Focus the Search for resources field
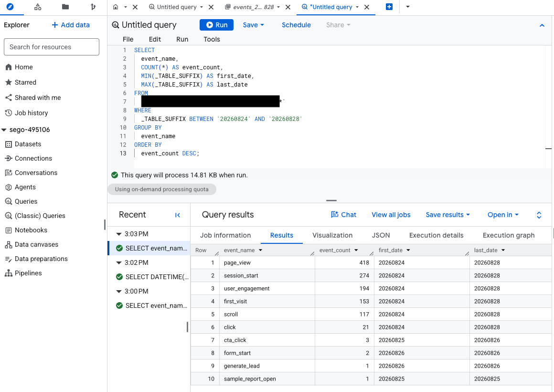Screen dimensions: 554x392 [x=52, y=47]
